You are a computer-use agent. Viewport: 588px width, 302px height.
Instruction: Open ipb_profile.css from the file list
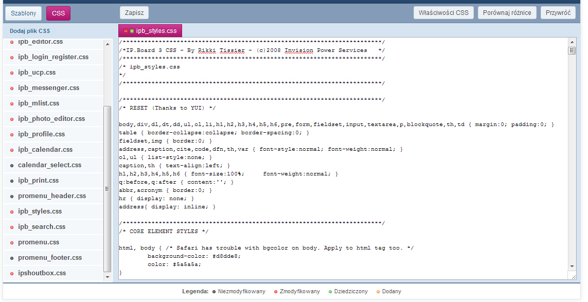pyautogui.click(x=41, y=134)
